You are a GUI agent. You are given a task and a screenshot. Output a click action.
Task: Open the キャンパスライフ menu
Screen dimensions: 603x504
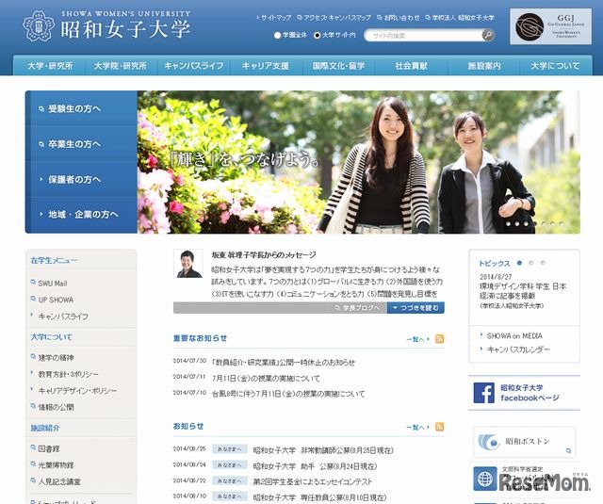[x=194, y=66]
